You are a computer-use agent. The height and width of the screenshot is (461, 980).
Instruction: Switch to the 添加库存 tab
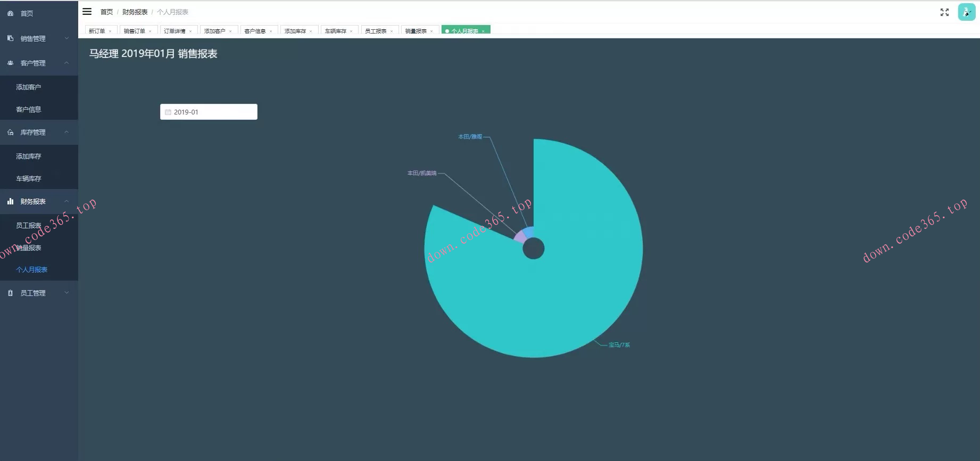click(295, 31)
